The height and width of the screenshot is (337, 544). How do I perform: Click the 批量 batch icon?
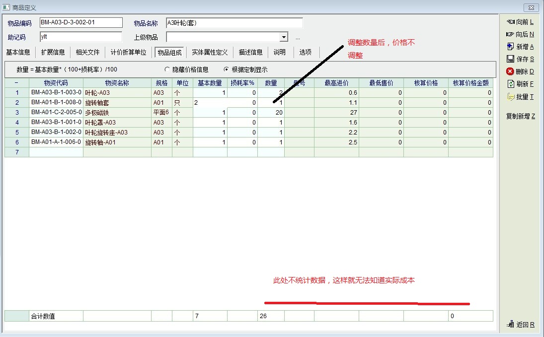[x=510, y=97]
